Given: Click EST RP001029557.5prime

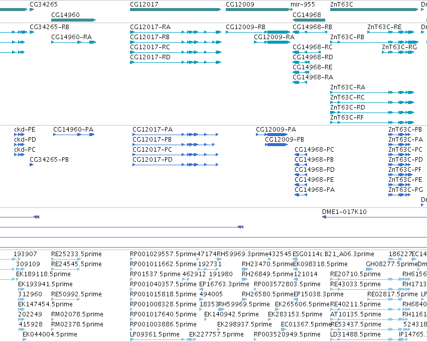Looking at the screenshot, I should [163, 254].
